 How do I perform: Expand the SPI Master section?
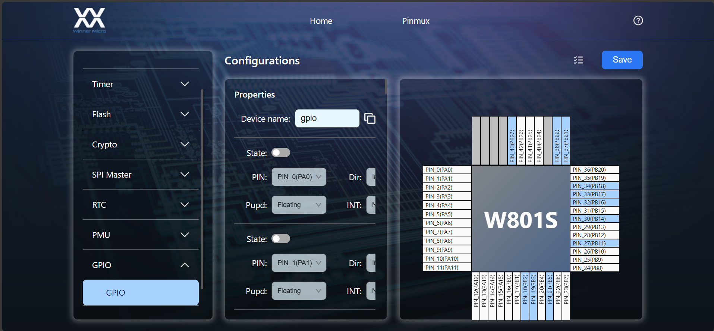(x=141, y=175)
